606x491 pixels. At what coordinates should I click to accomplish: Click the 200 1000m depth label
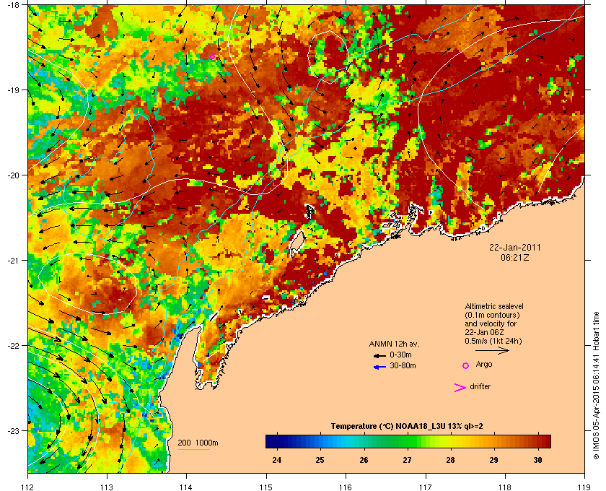pos(198,443)
